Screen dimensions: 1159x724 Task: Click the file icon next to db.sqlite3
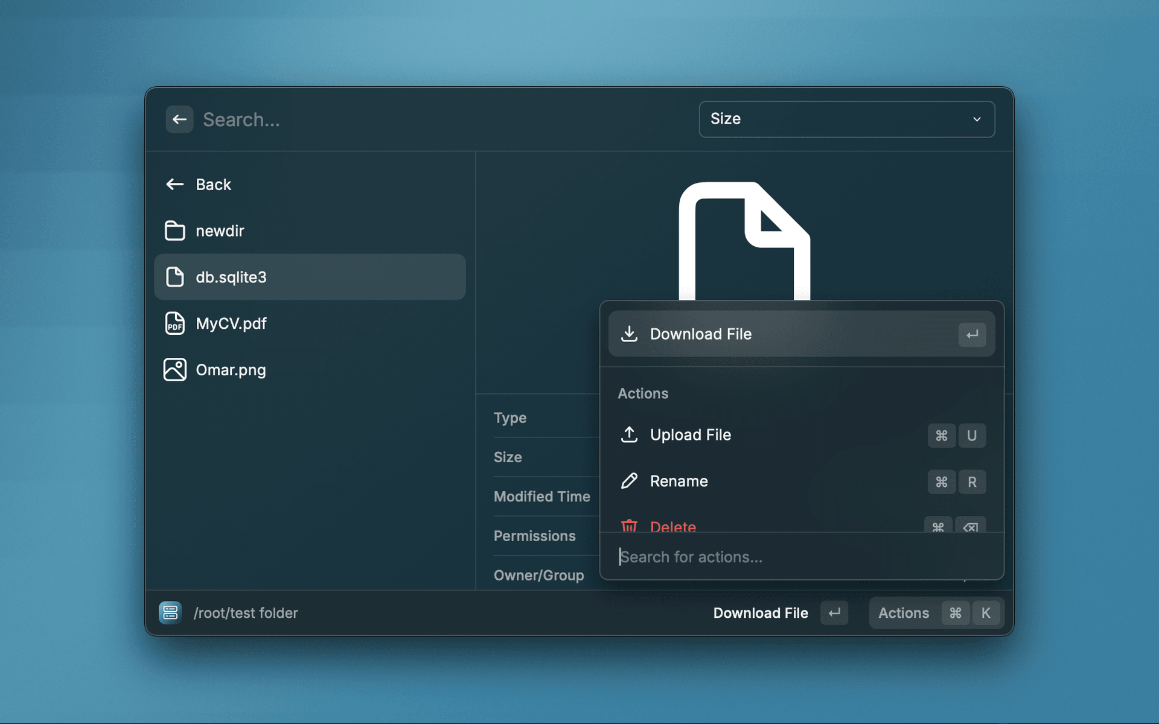point(176,277)
